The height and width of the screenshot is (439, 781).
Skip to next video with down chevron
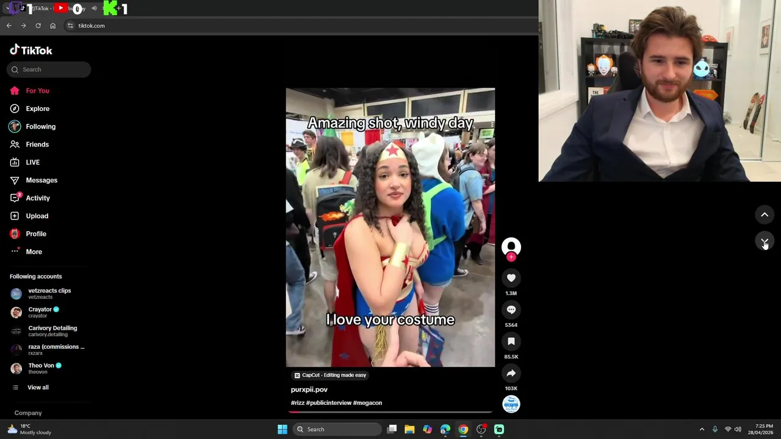click(765, 242)
